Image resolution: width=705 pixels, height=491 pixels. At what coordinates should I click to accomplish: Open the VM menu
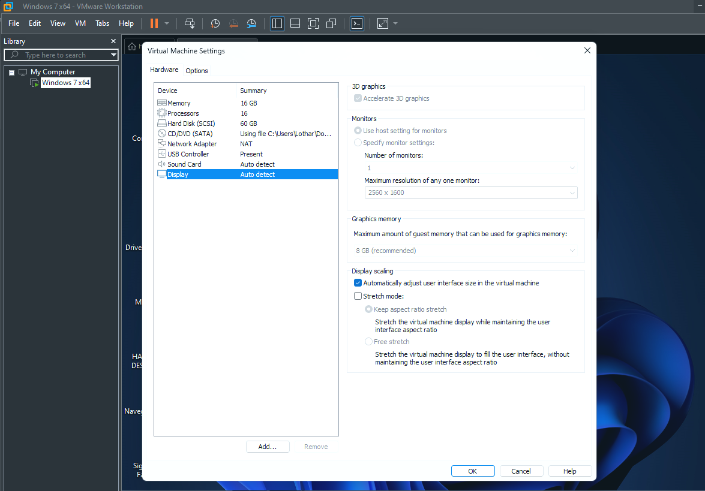[80, 23]
